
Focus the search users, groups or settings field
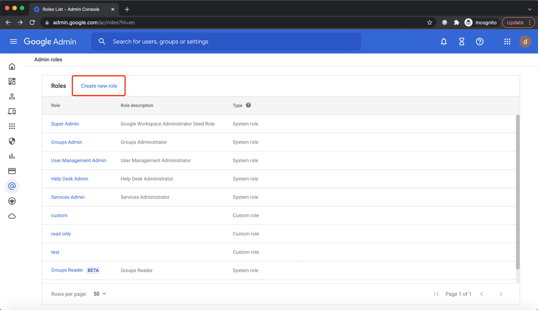click(226, 41)
